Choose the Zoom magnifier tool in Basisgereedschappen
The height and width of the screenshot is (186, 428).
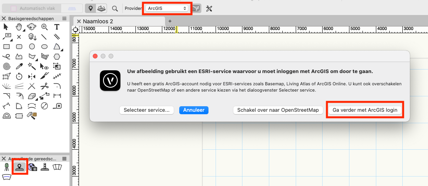coord(44,27)
